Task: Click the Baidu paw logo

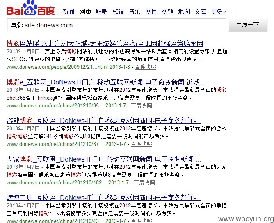Action: coord(31,8)
